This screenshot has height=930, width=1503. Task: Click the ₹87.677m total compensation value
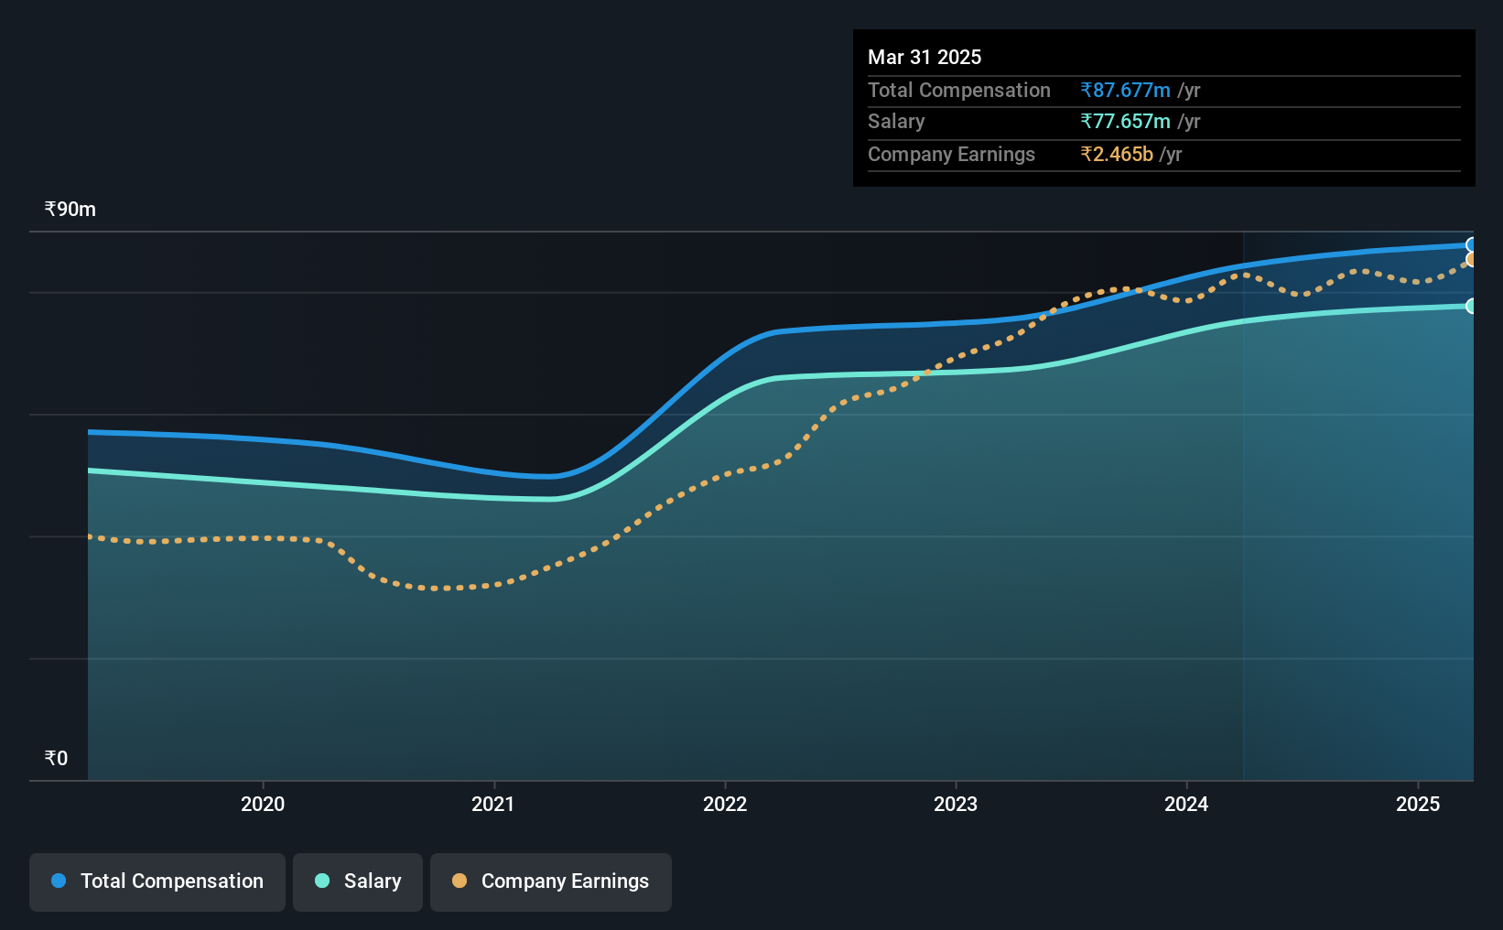coord(1125,90)
